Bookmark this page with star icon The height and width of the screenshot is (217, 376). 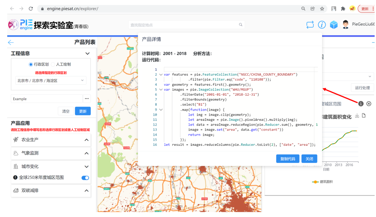click(322, 9)
